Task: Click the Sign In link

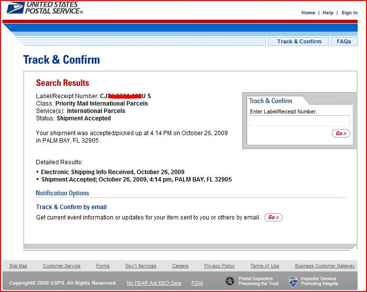Action: pos(349,13)
